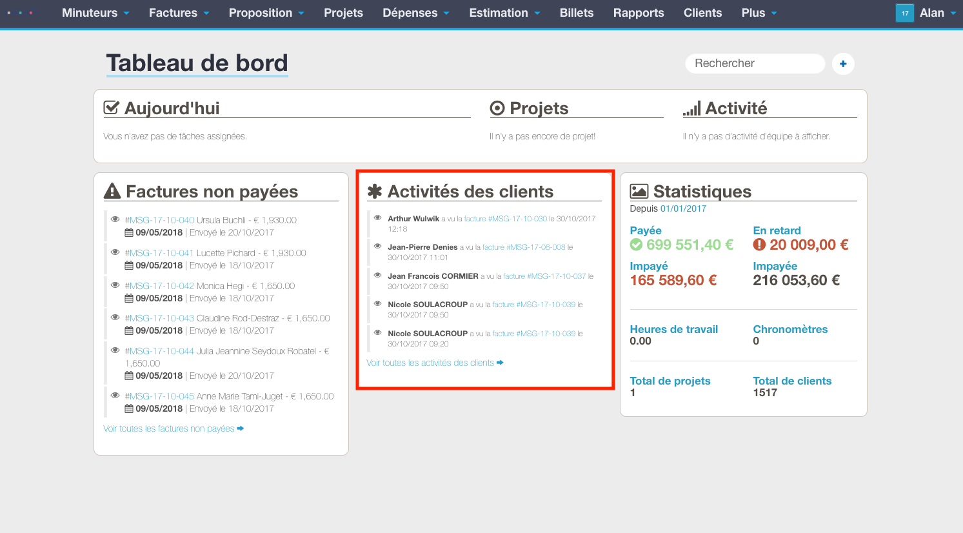Click the plus button beside search field
Image resolution: width=963 pixels, height=533 pixels.
tap(843, 64)
